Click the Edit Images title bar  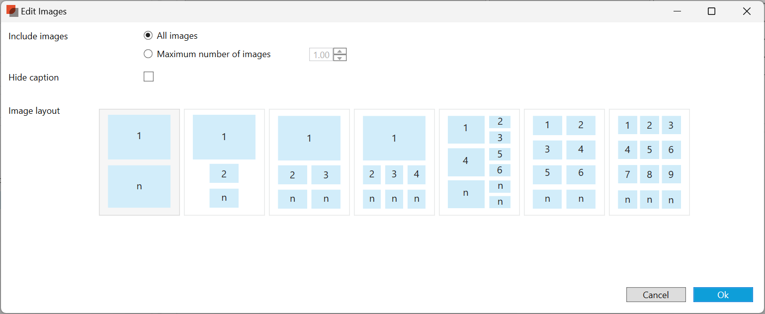348,11
